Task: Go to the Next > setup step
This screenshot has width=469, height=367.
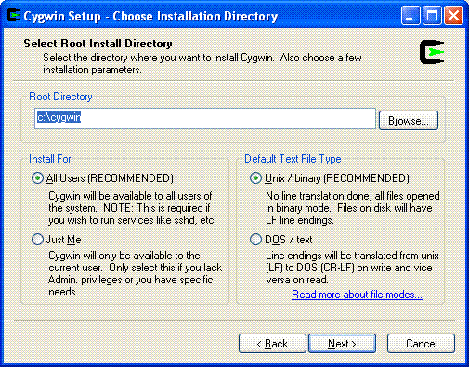Action: point(342,344)
